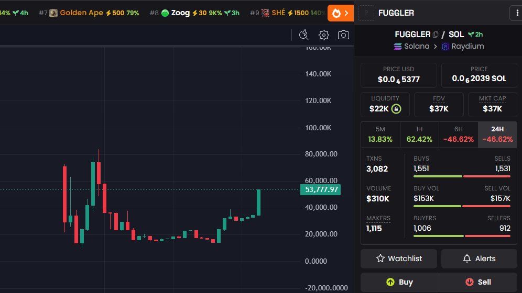This screenshot has width=522, height=293.
Task: Click the MAKERS 1,115 value
Action: pos(374,229)
